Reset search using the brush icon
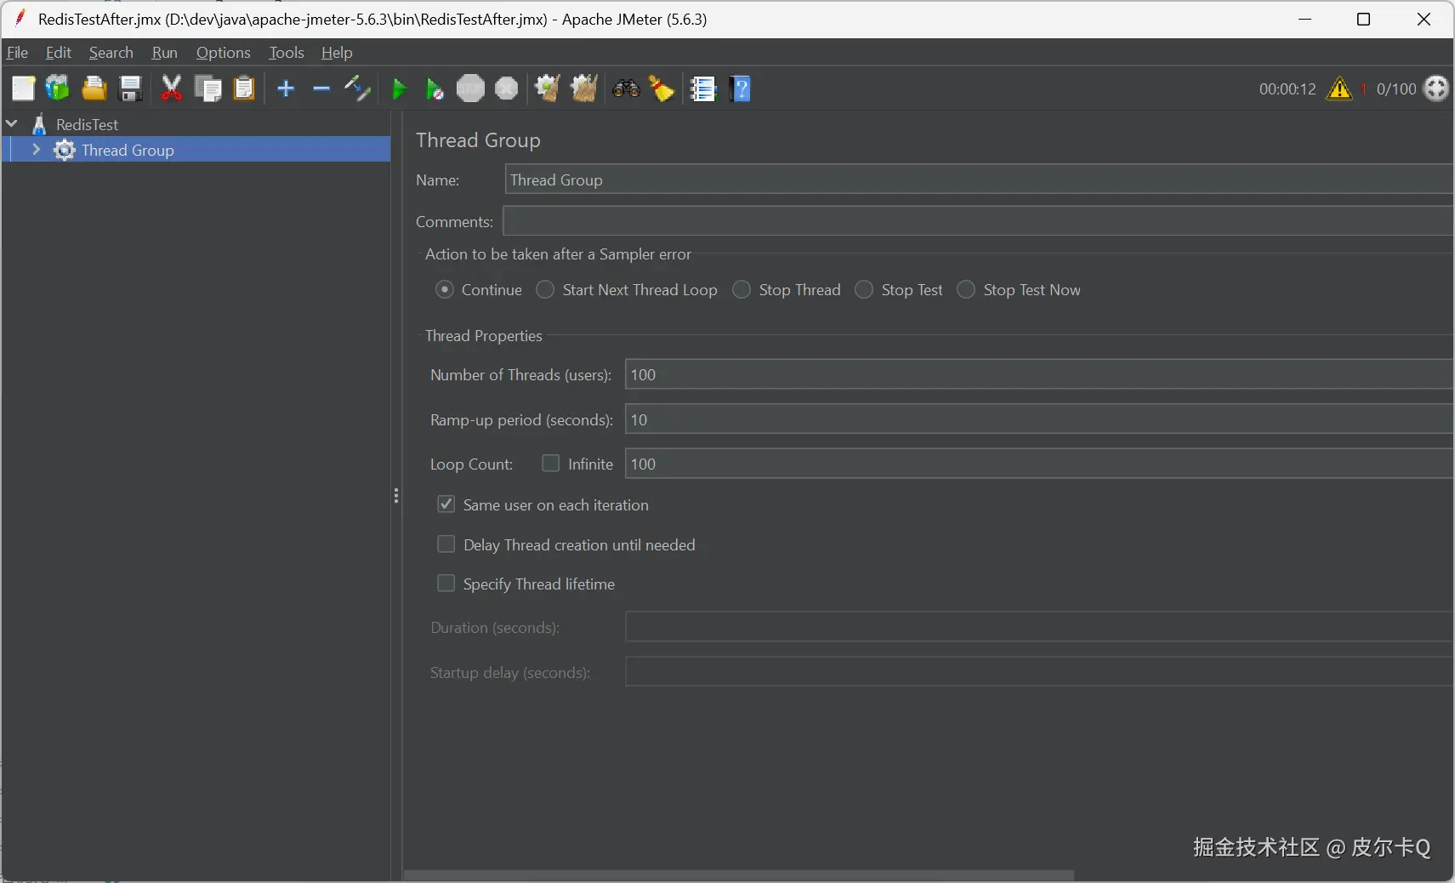The height and width of the screenshot is (883, 1455). pyautogui.click(x=662, y=88)
